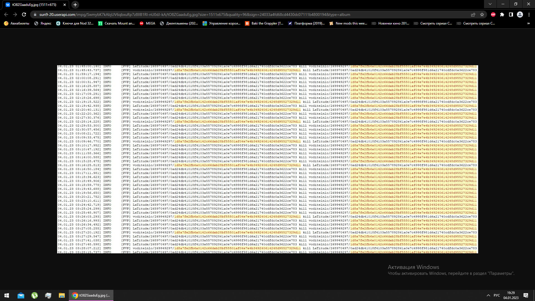Open a new tab
This screenshot has width=535, height=301.
[75, 5]
